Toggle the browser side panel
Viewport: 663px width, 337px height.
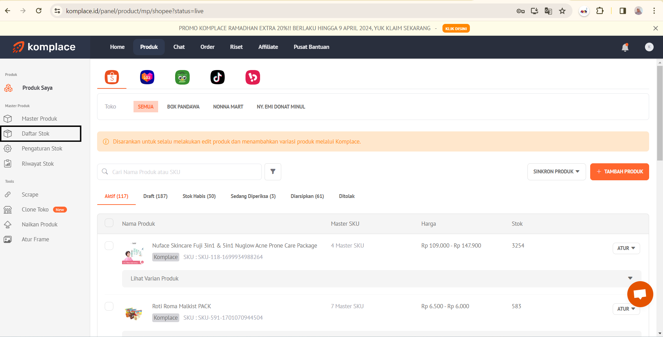(623, 11)
